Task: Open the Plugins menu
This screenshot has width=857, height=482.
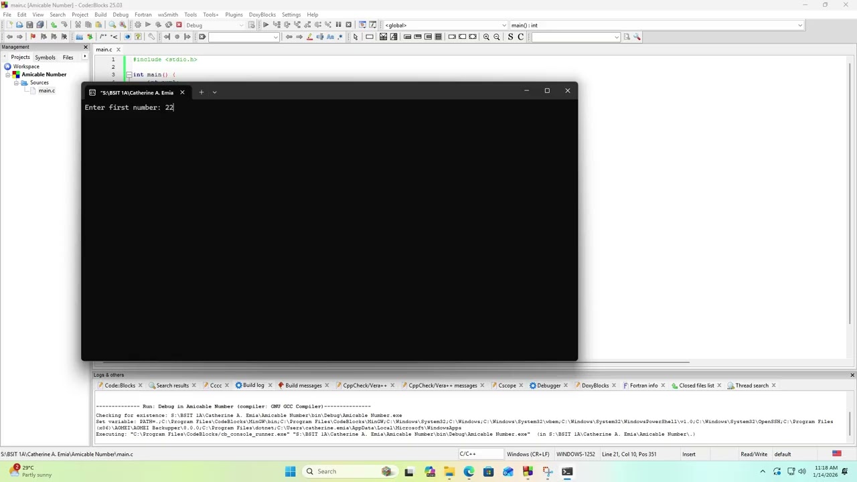Action: coord(234,14)
